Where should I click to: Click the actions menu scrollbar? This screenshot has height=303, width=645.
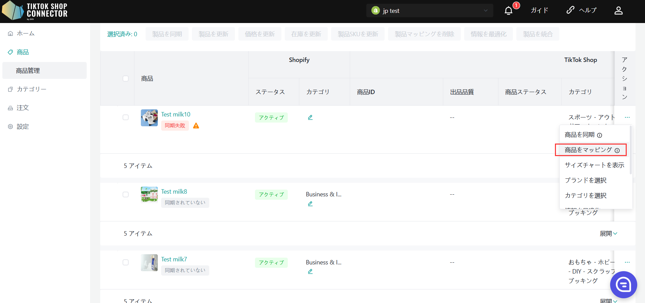coord(631,150)
